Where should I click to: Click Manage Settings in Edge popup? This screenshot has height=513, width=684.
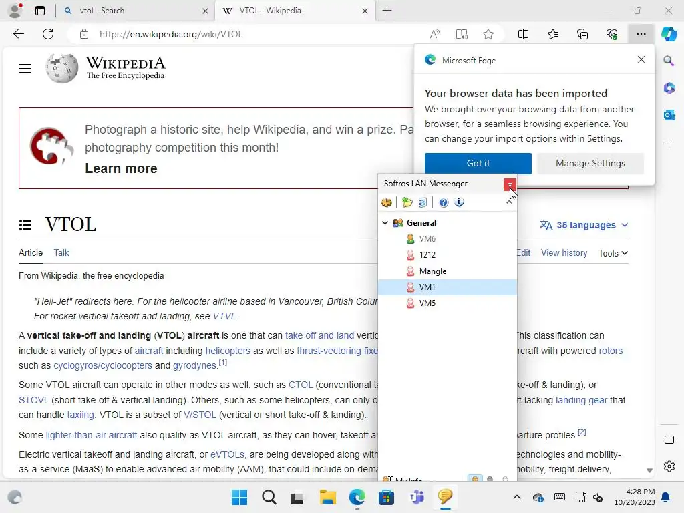[590, 164]
